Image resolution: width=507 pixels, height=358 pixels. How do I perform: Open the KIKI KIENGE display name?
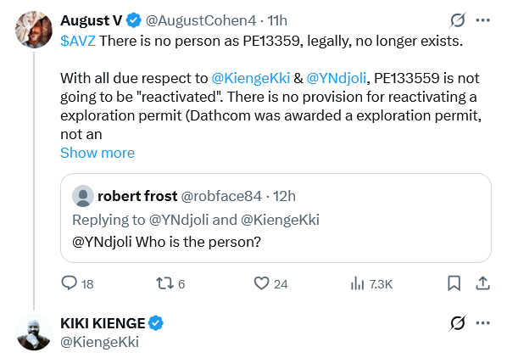103,323
